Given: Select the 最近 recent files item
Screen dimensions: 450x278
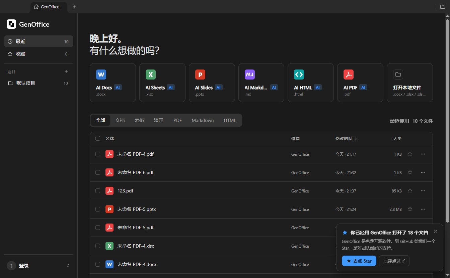Looking at the screenshot, I should [x=39, y=41].
